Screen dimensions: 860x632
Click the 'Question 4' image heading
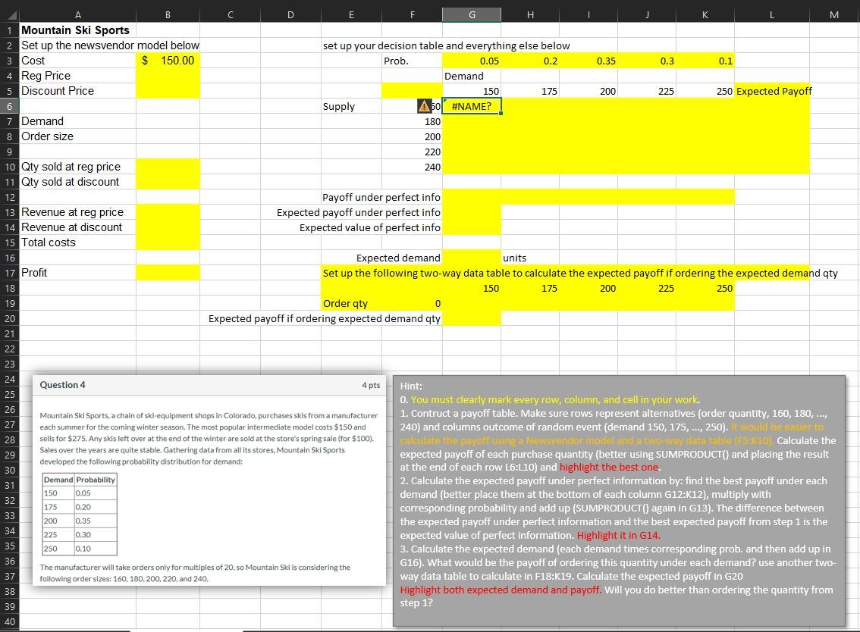(x=62, y=385)
